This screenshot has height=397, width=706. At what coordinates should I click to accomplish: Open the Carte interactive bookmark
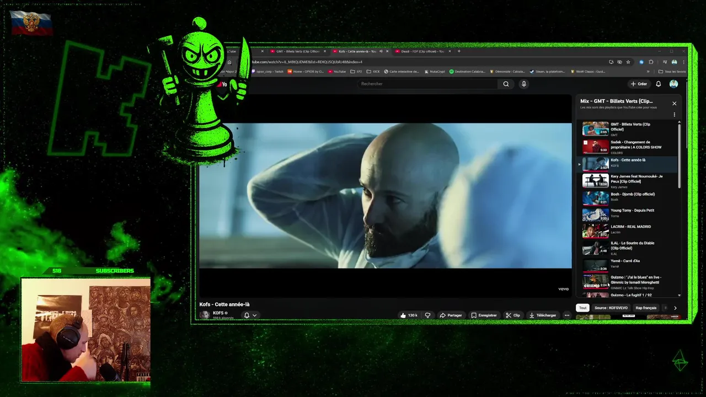click(x=402, y=71)
